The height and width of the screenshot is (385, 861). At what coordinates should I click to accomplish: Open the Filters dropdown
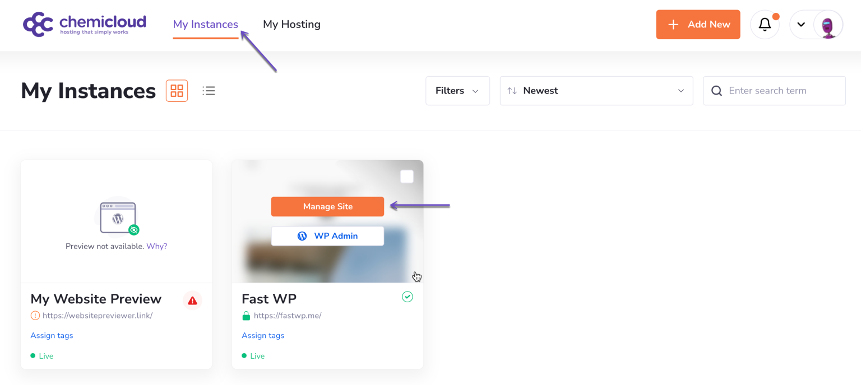(x=457, y=90)
